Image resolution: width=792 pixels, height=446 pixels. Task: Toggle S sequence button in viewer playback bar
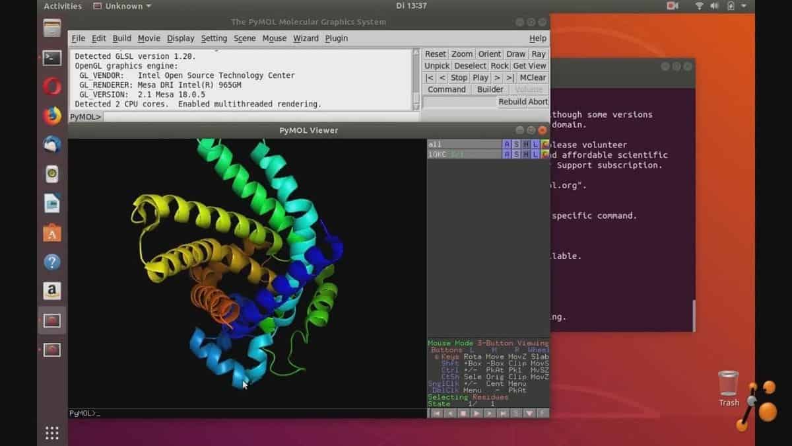[x=516, y=413]
